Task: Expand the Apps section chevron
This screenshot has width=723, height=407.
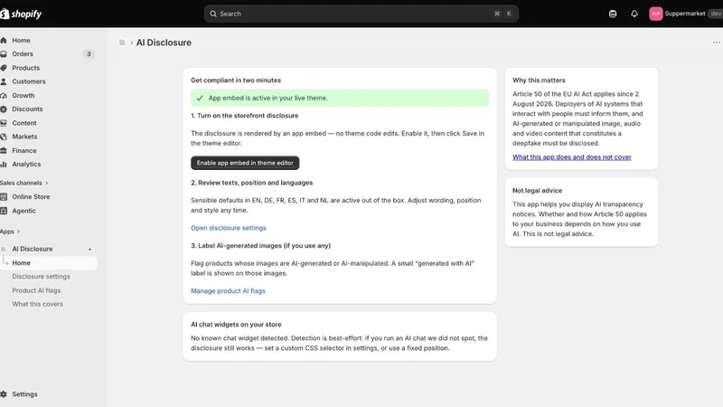Action: (x=18, y=232)
